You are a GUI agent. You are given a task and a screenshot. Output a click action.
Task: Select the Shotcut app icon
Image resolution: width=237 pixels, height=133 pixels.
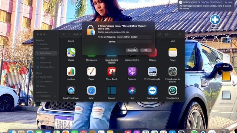[112, 91]
